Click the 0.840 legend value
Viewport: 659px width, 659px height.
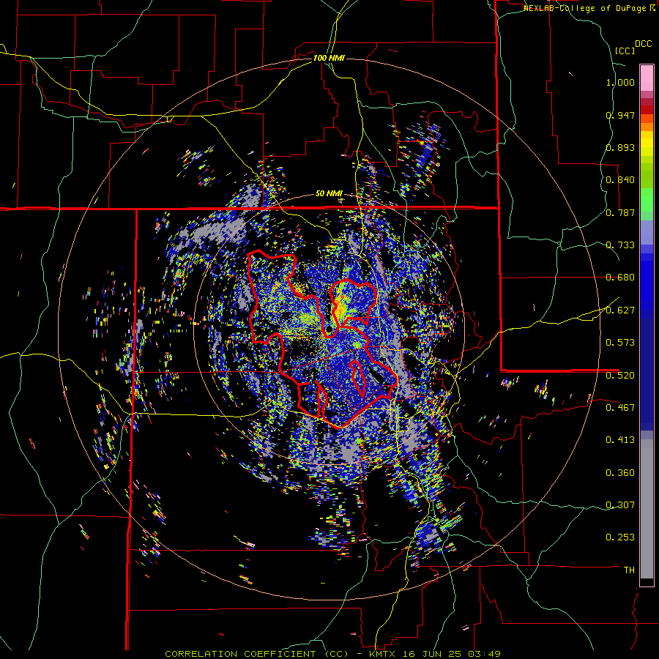(x=620, y=180)
